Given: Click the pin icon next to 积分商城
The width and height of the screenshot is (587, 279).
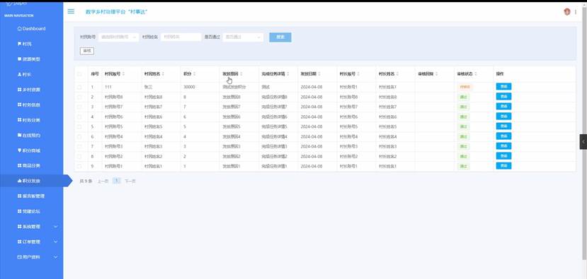Looking at the screenshot, I should pyautogui.click(x=19, y=150).
